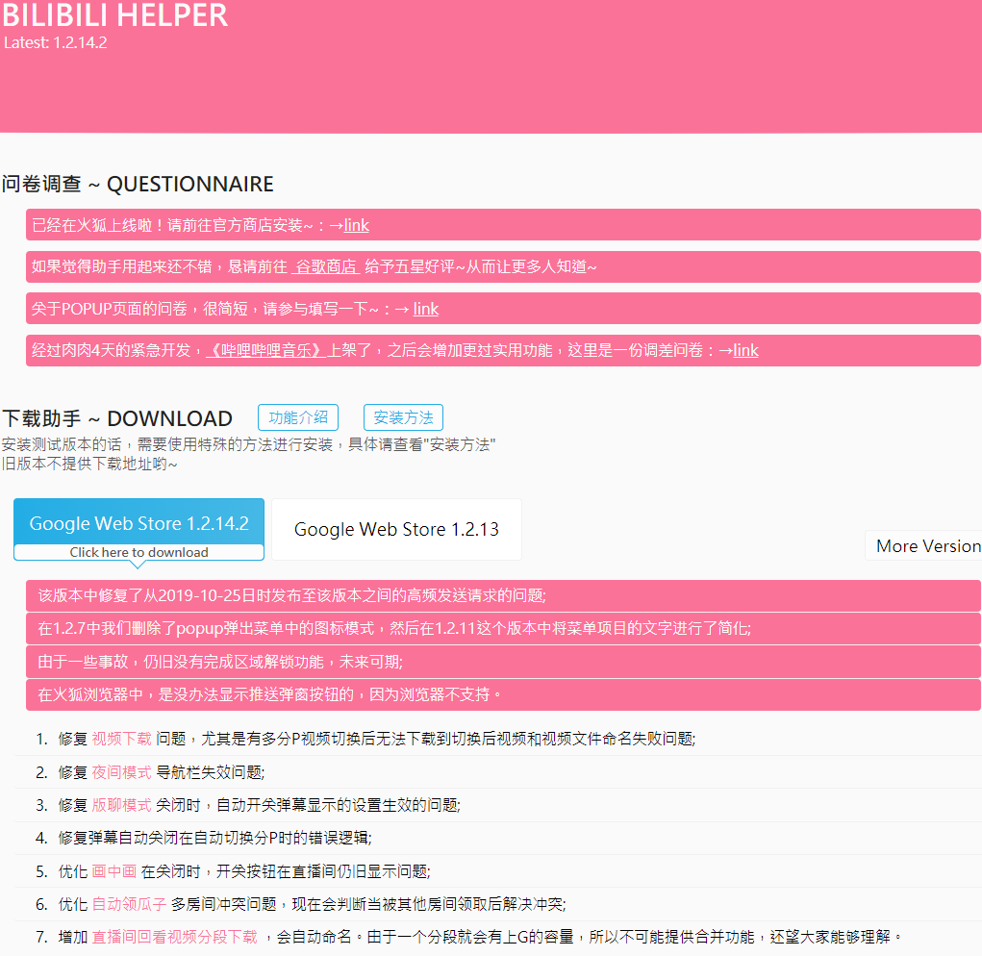The height and width of the screenshot is (956, 982).
Task: Click the 安装测试版本 instructions text
Action: [249, 444]
